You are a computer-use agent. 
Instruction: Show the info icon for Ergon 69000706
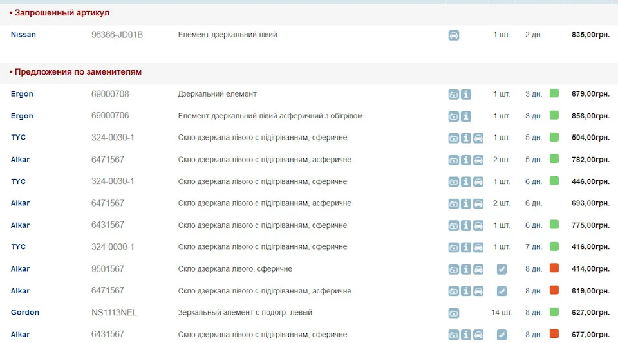tap(466, 116)
